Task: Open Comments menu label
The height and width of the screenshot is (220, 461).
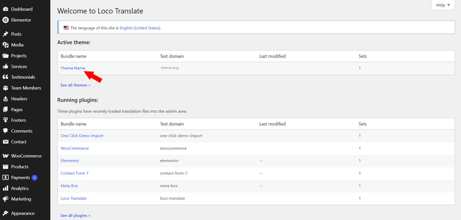Action: (22, 131)
